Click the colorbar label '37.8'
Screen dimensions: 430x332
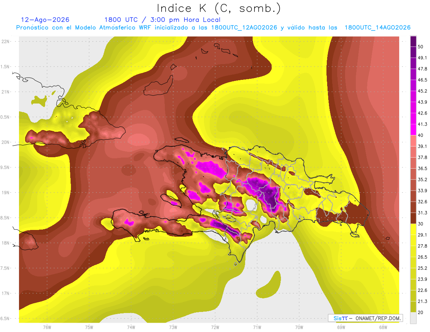point(422,157)
